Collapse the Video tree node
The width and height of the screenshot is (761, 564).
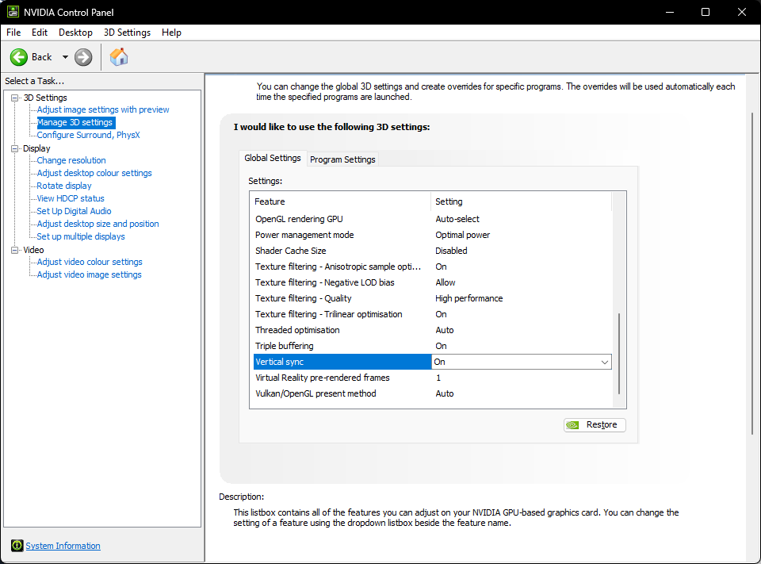click(x=15, y=250)
